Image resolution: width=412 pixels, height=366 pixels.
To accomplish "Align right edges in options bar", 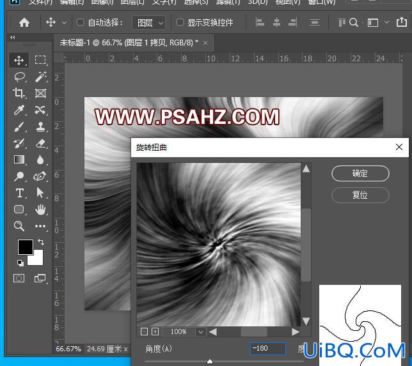I will tap(293, 22).
